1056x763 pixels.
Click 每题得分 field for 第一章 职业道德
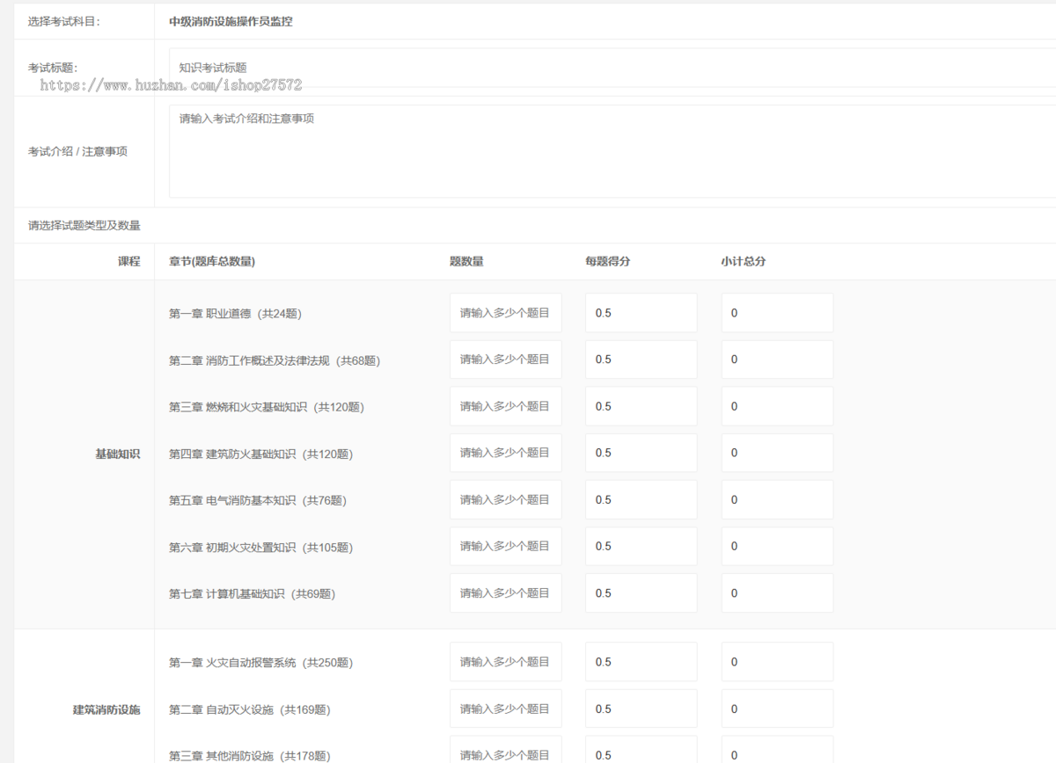642,313
